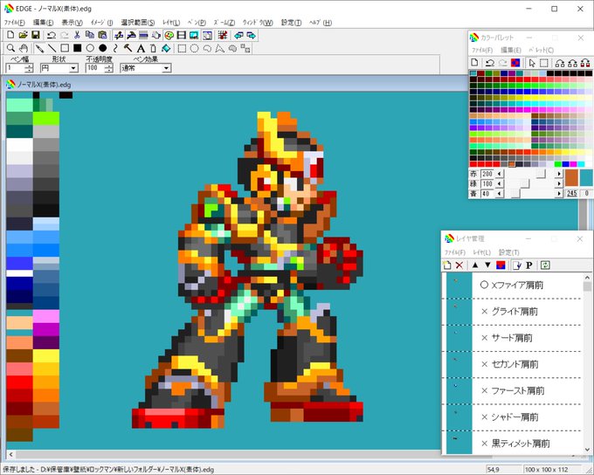Toggle visibility of サード肩前 layer
This screenshot has height=475, width=594.
point(484,338)
